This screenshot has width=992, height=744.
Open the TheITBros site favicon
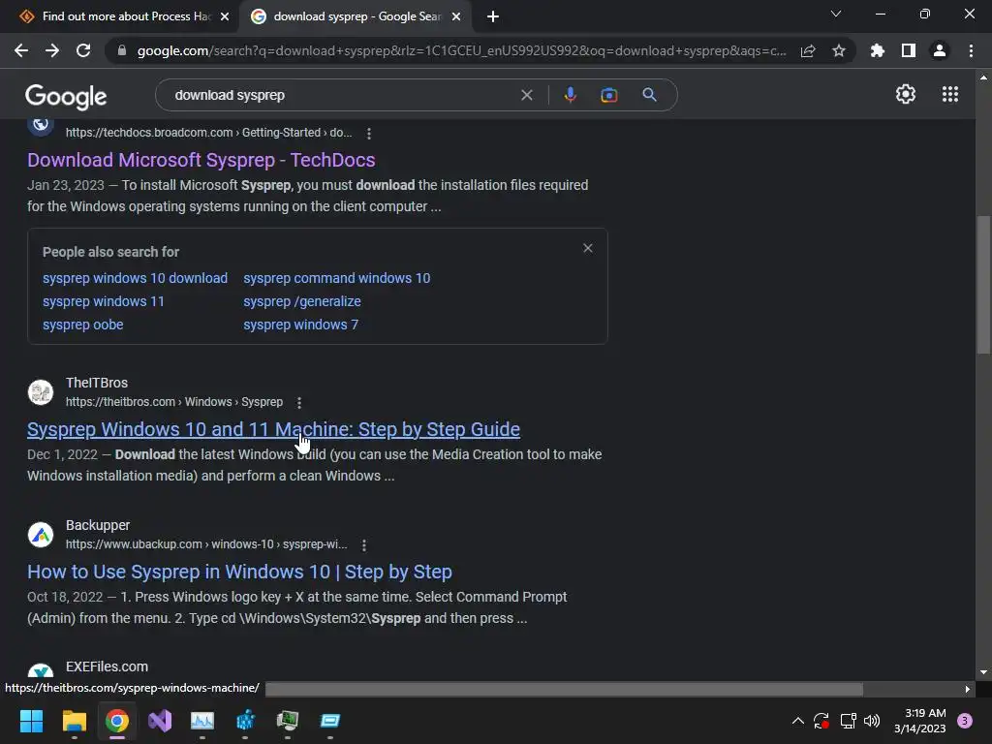(x=41, y=392)
